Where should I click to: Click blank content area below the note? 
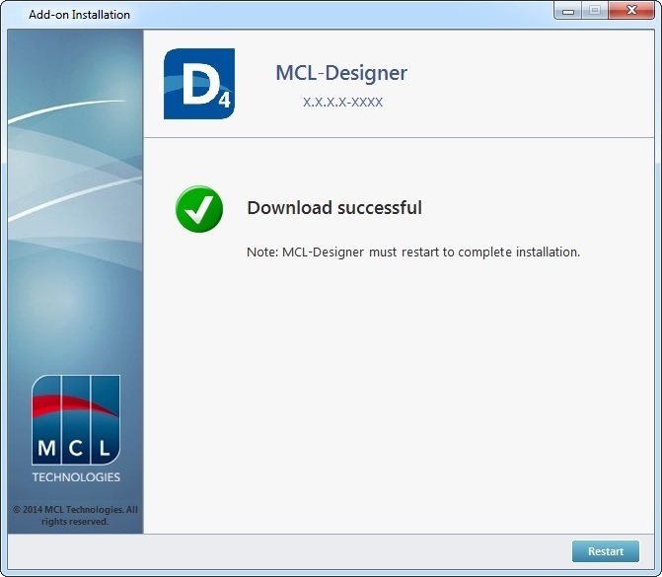point(395,395)
